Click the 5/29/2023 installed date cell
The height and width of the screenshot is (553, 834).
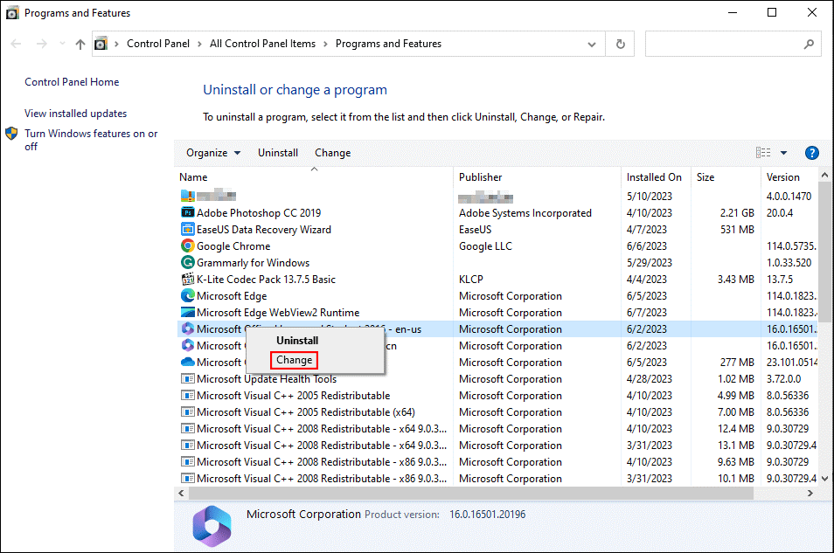pyautogui.click(x=649, y=263)
